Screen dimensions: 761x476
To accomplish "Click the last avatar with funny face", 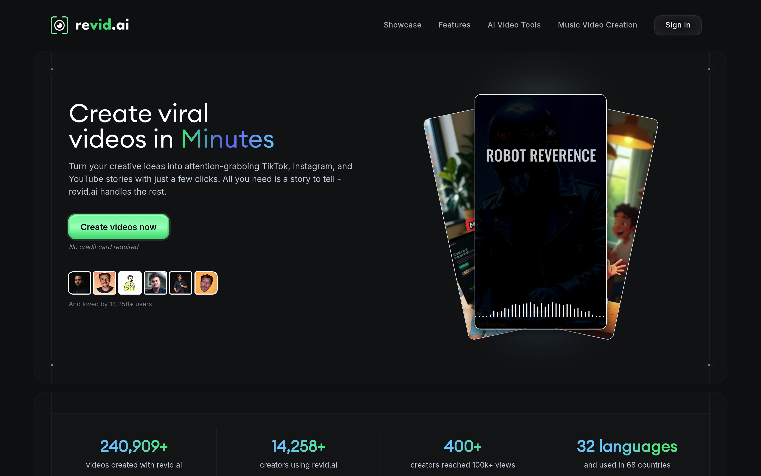I will point(206,283).
